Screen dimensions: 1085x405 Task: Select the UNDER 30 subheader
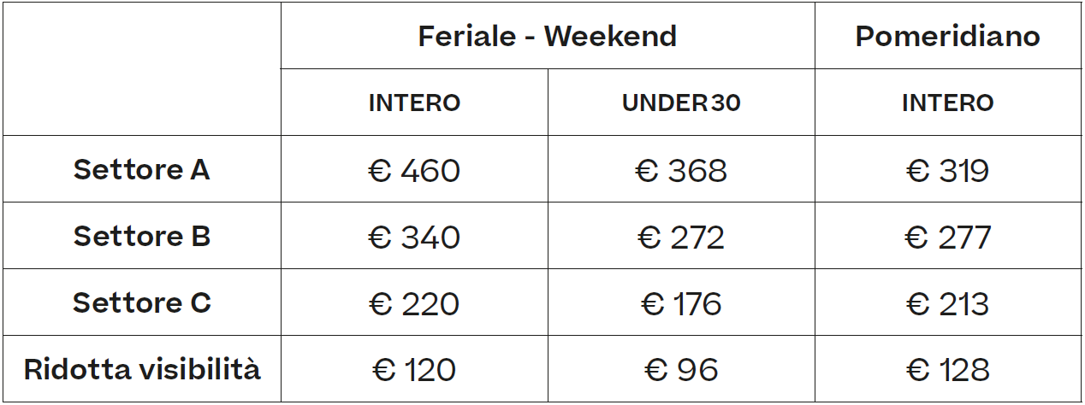pyautogui.click(x=681, y=103)
